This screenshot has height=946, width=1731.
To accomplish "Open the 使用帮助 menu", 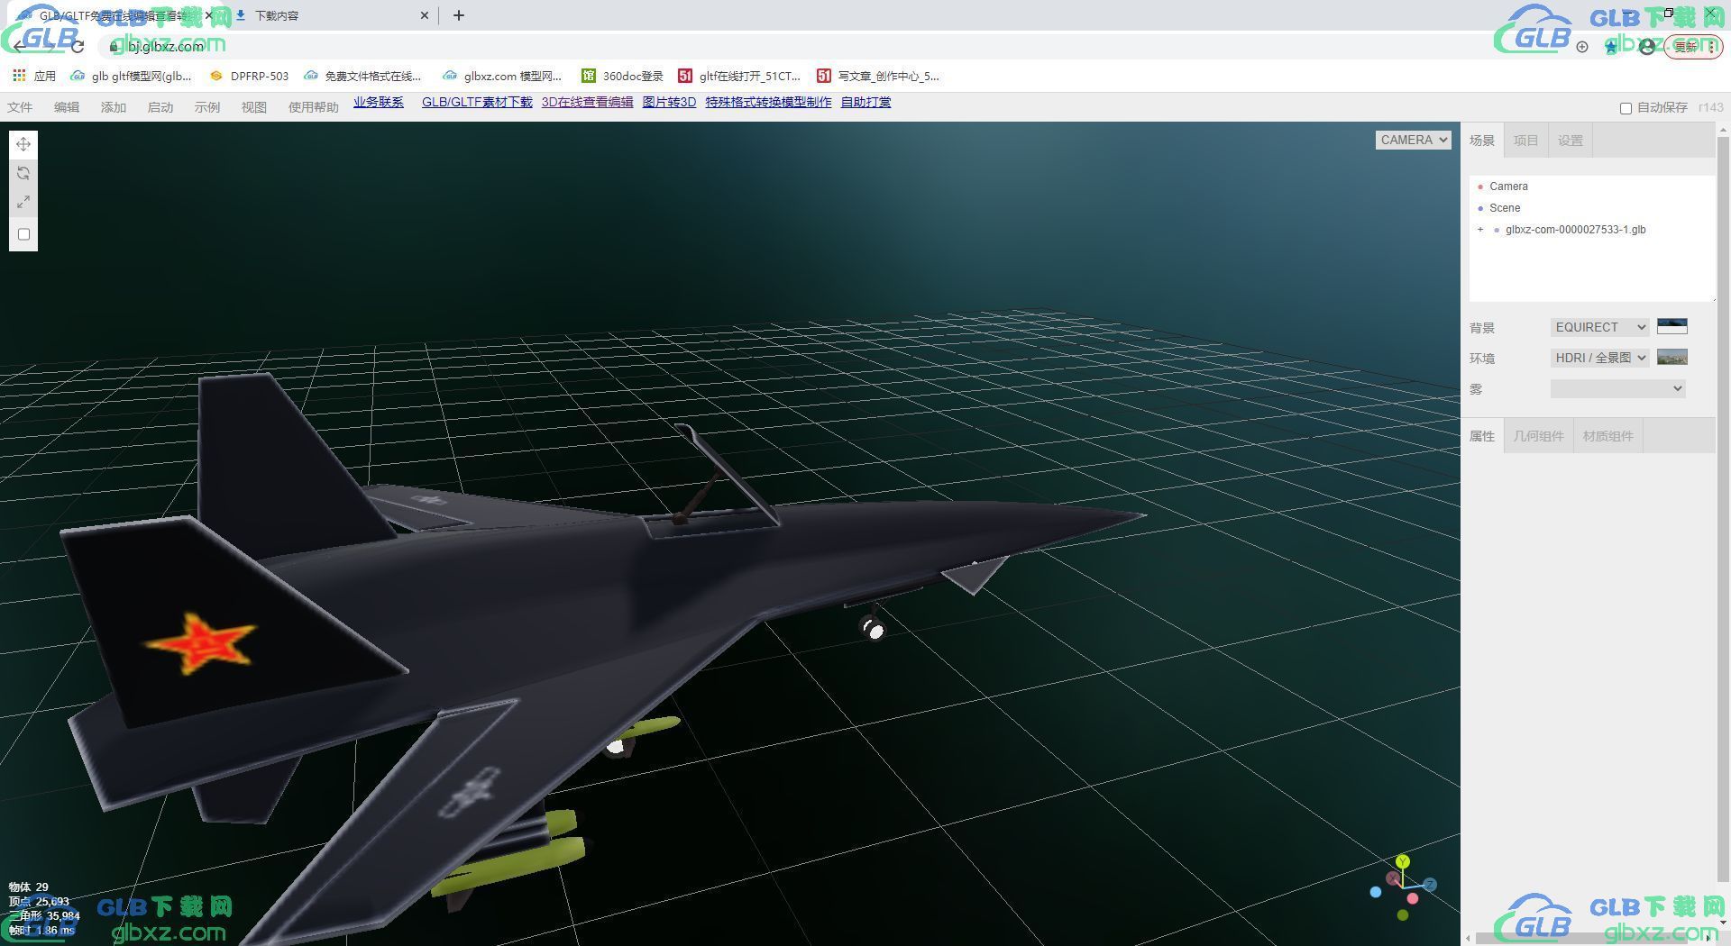I will pyautogui.click(x=314, y=107).
